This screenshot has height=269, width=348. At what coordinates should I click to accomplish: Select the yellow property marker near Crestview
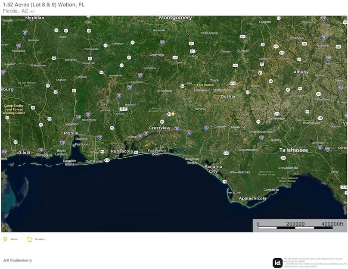pos(173,113)
